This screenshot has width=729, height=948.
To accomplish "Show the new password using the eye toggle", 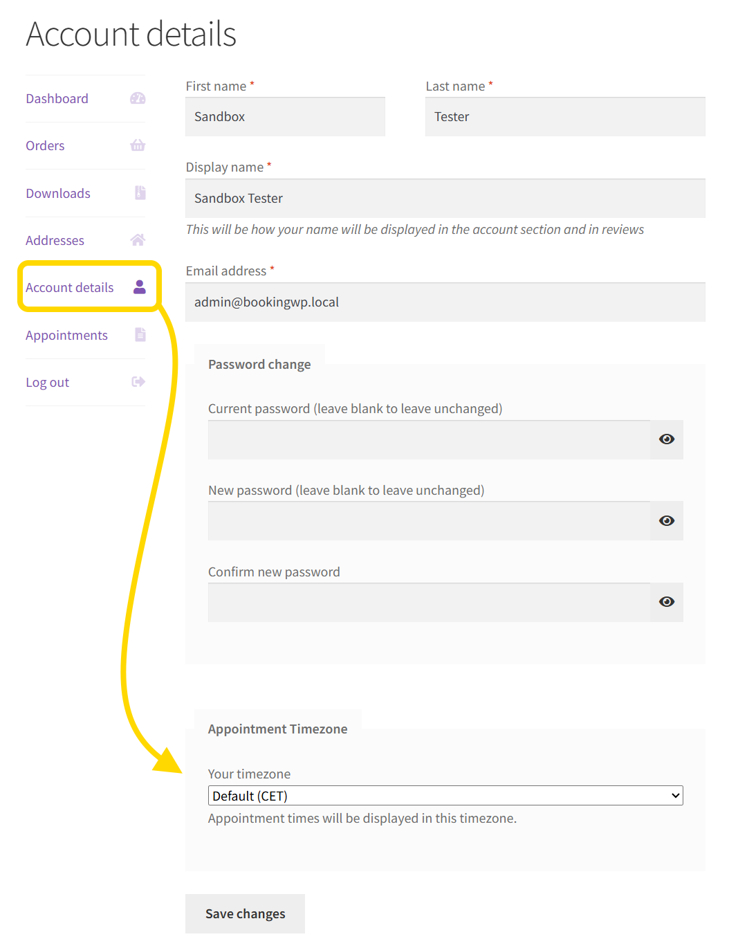I will 666,520.
